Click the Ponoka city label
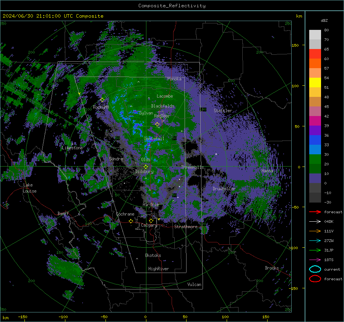Image resolution: width=344 pixels, height=322 pixels. point(174,79)
